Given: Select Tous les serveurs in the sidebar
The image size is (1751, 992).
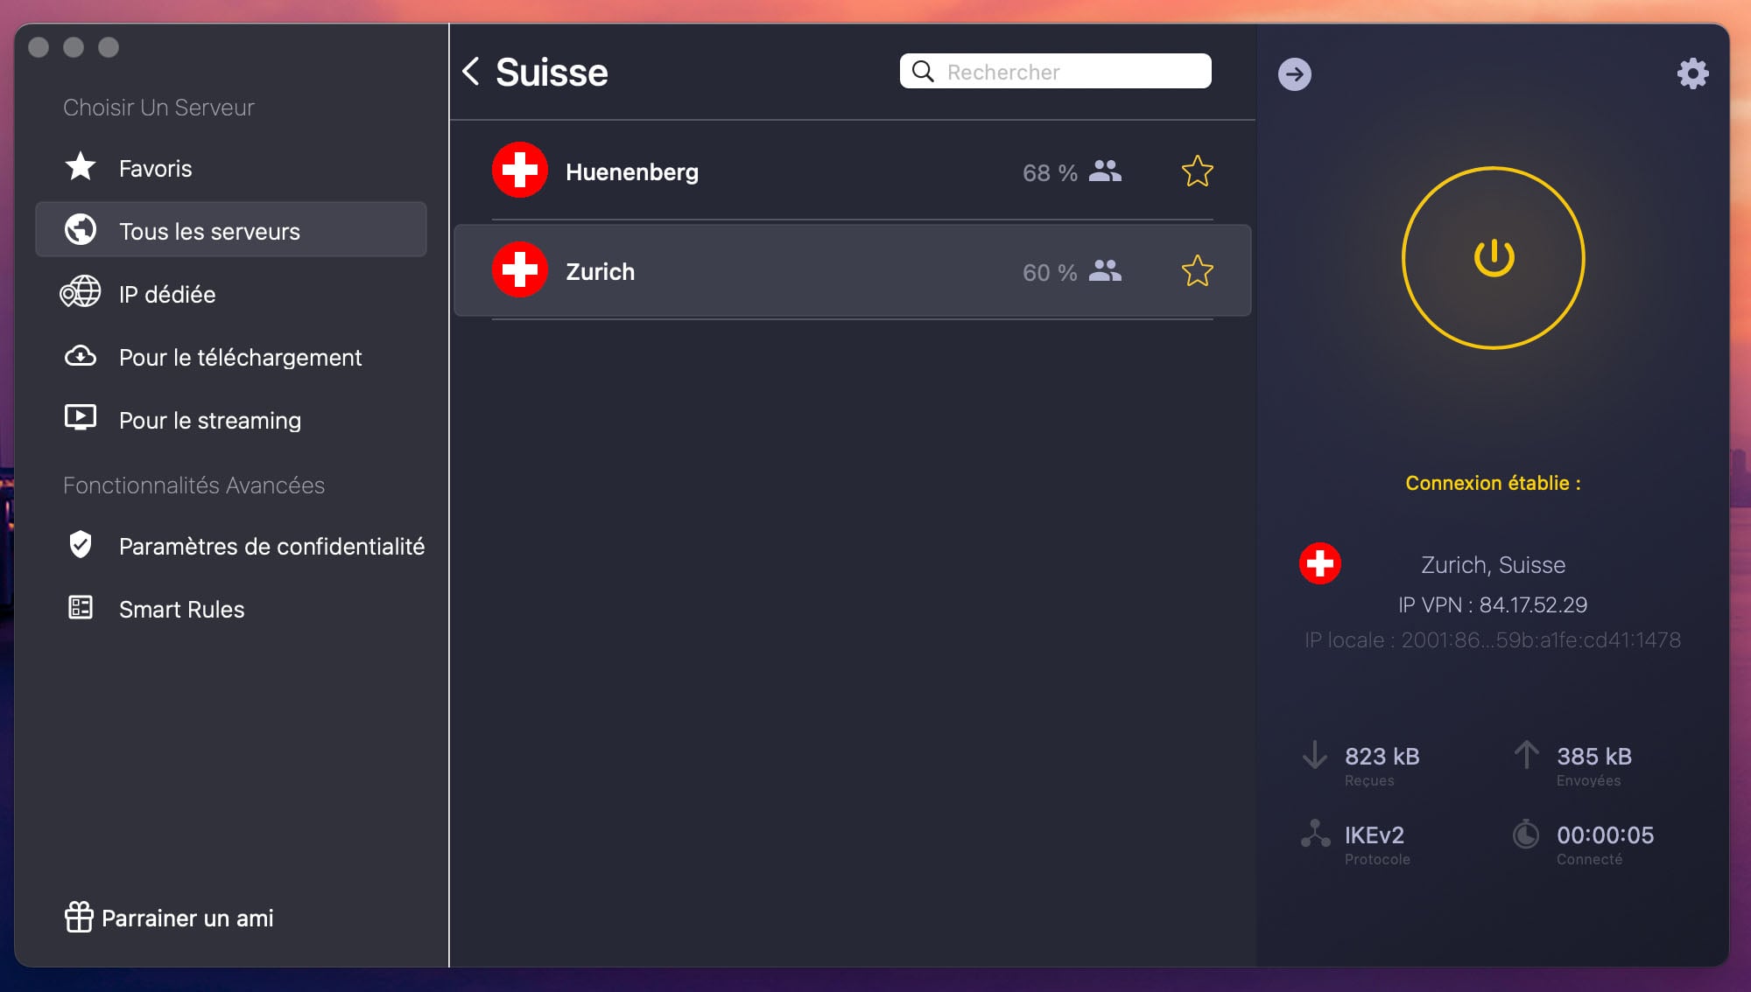Looking at the screenshot, I should [209, 230].
